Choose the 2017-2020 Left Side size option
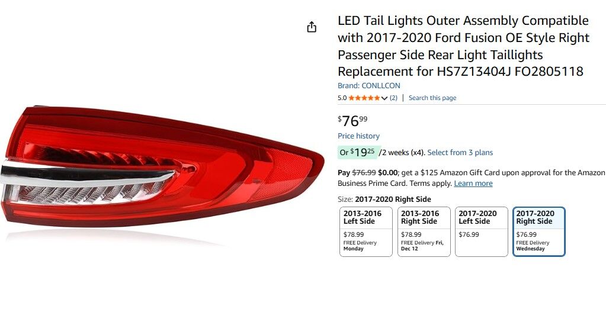Image resolution: width=606 pixels, height=309 pixels. (480, 231)
